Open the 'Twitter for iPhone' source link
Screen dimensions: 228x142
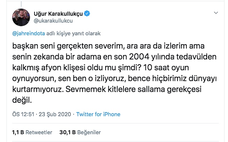pos(98,114)
